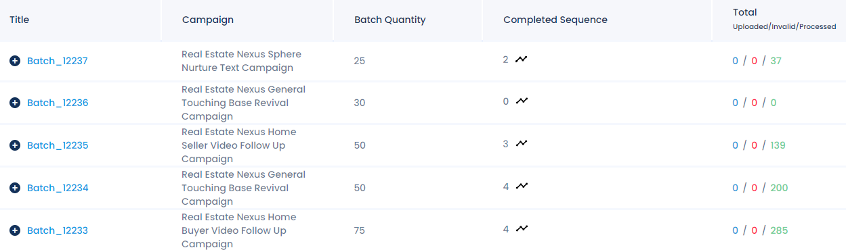
Task: Open trend chart icon for Batch_12233
Action: tap(521, 229)
